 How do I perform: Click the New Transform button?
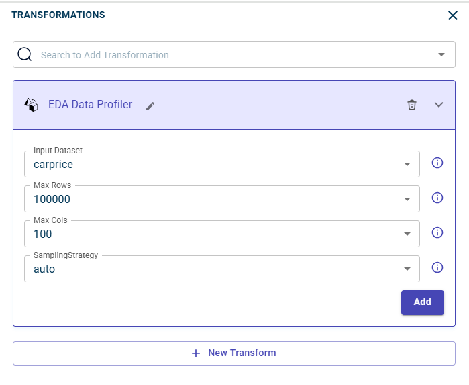click(234, 353)
